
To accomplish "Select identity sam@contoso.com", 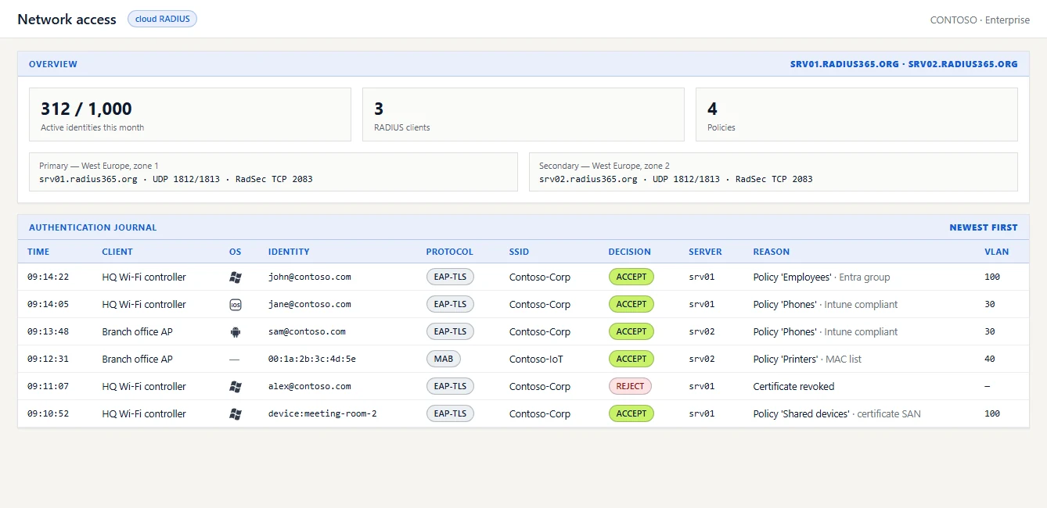I will (307, 331).
